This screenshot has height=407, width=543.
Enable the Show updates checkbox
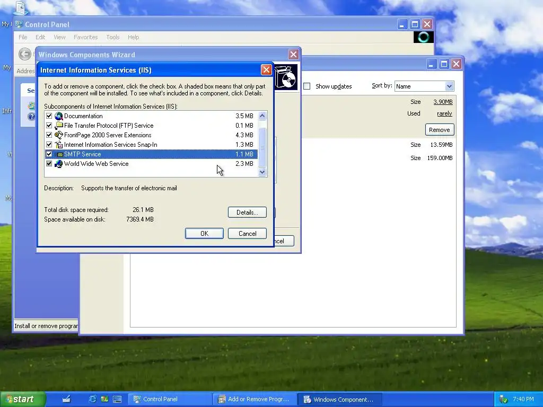click(307, 86)
